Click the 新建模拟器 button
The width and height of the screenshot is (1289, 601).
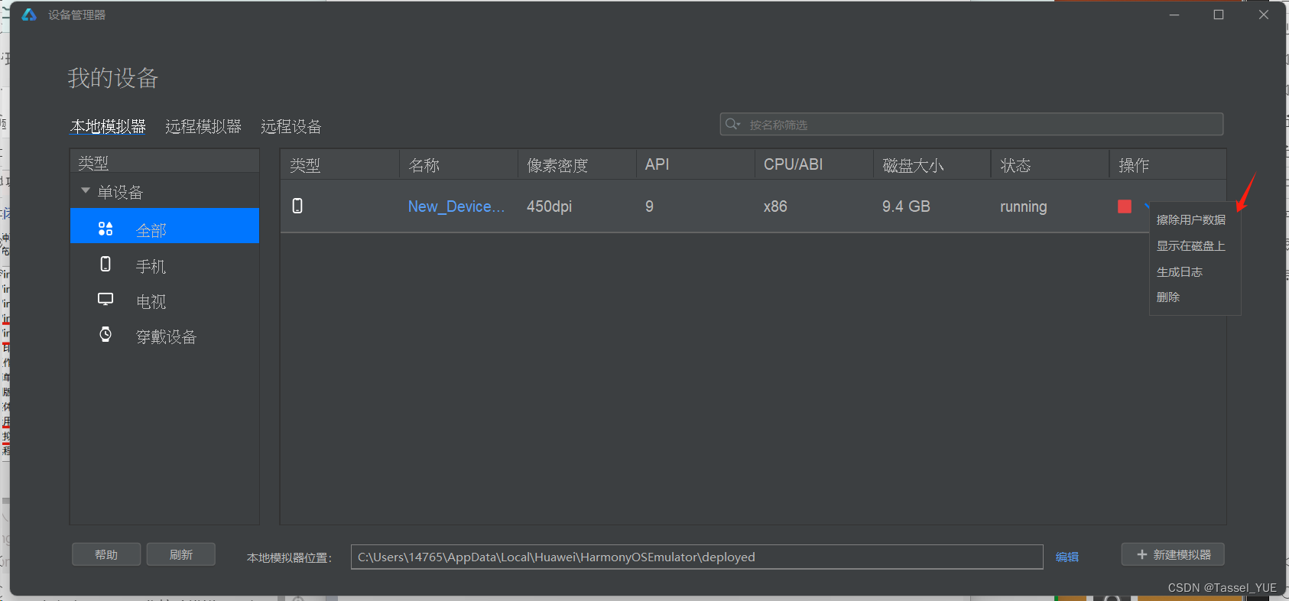point(1173,554)
